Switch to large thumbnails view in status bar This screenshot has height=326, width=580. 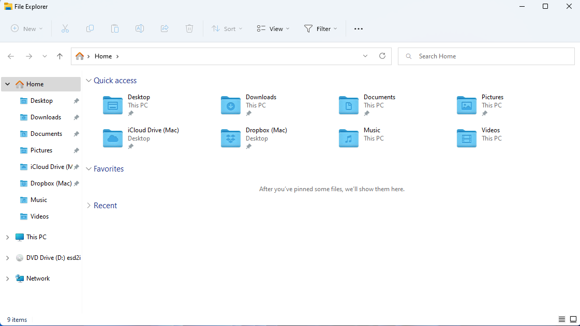[573, 319]
